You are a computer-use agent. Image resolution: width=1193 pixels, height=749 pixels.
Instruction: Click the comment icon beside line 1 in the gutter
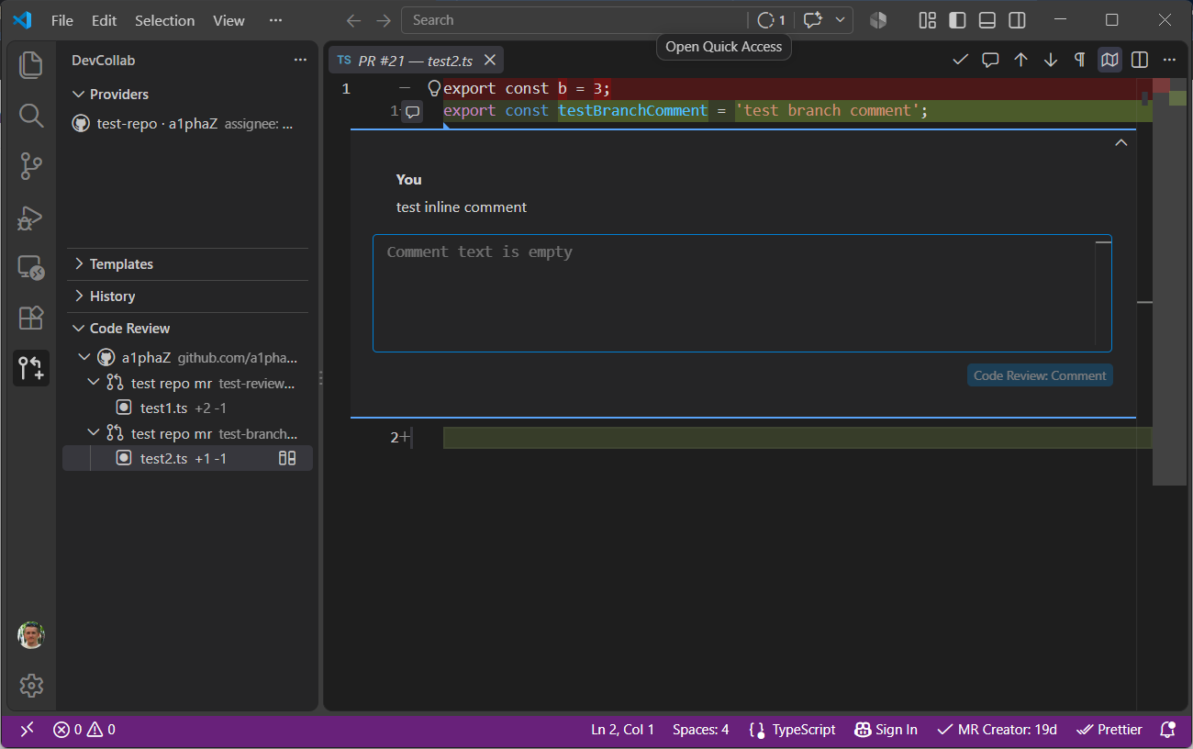click(413, 111)
